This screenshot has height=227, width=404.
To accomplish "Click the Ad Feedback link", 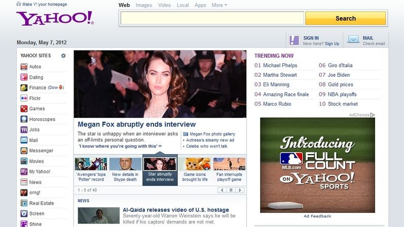I will pyautogui.click(x=317, y=216).
